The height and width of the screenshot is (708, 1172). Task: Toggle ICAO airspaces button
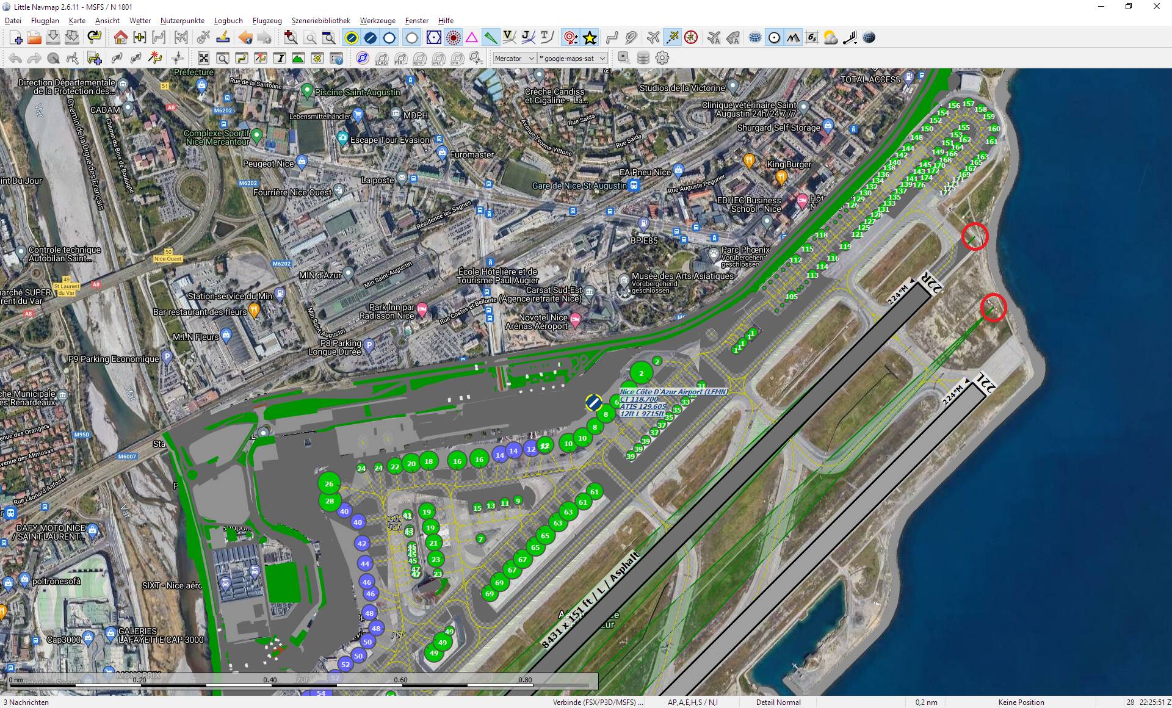(381, 59)
